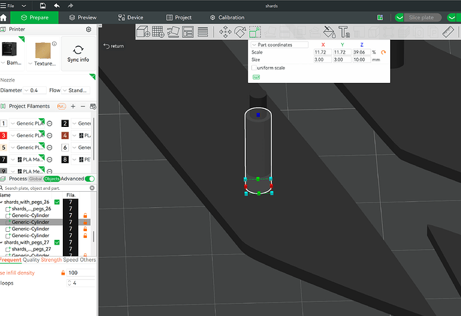Image resolution: width=461 pixels, height=316 pixels.
Task: Open the Device tab
Action: (130, 17)
